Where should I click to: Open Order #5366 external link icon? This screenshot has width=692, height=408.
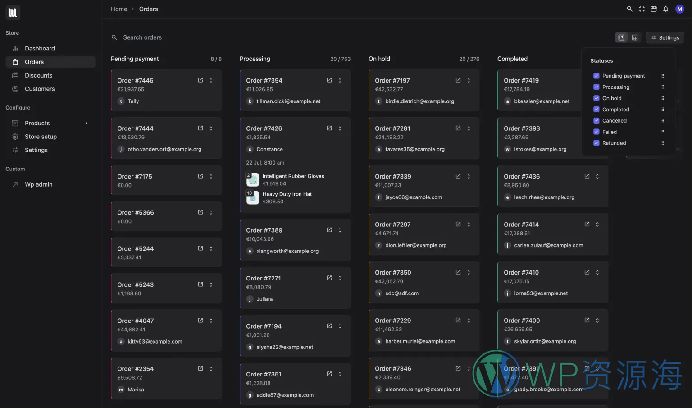point(200,212)
